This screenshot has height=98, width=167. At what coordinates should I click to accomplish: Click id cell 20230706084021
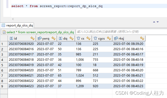tap(22, 76)
